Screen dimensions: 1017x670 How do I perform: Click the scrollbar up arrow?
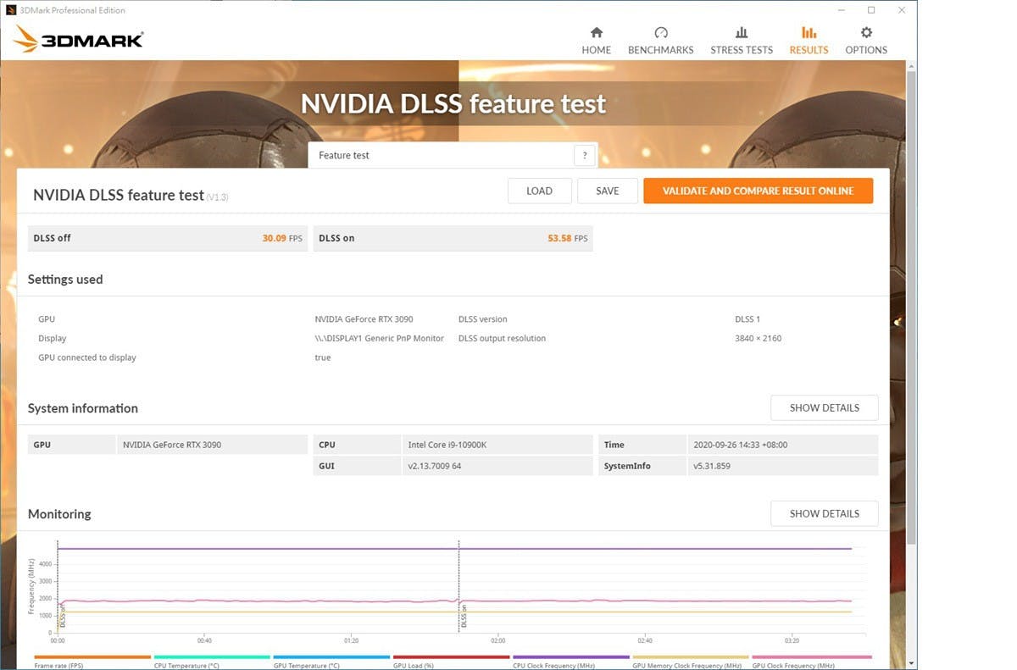(x=911, y=65)
